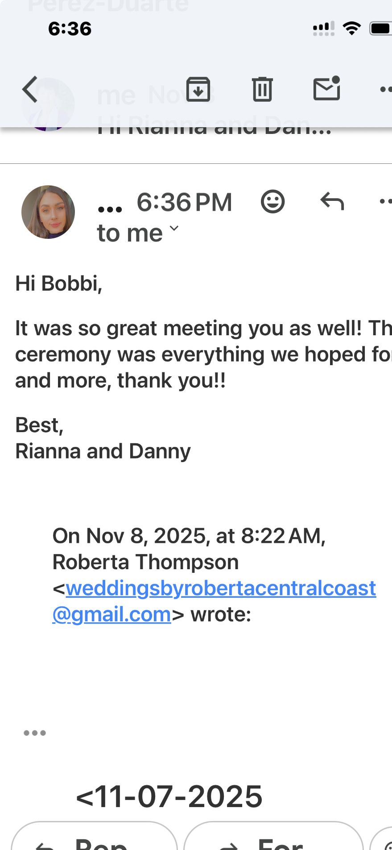Tap the battery indicator in status bar
This screenshot has width=392, height=850.
click(381, 29)
